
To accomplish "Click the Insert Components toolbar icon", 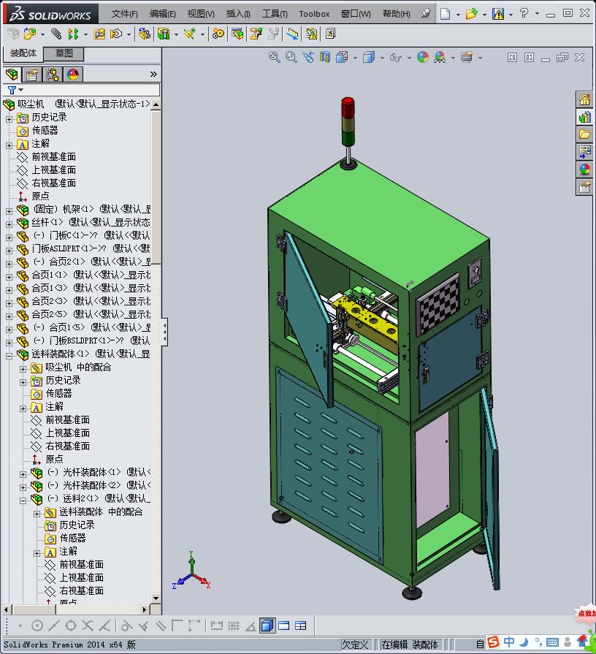I will pyautogui.click(x=30, y=34).
